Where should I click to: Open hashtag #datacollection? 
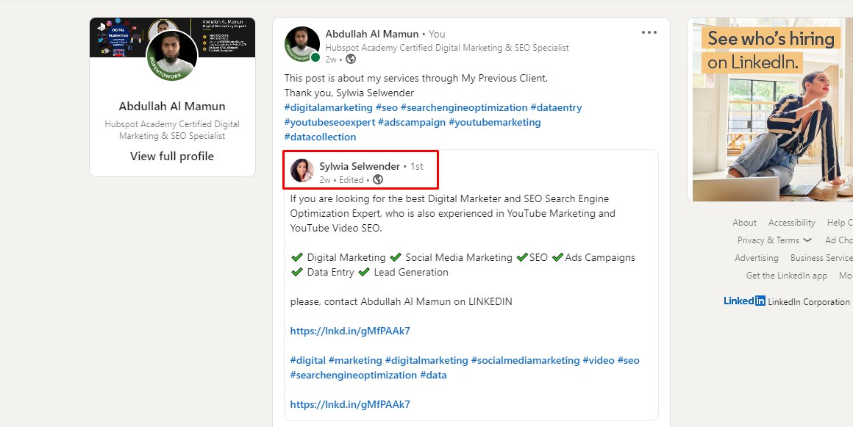321,137
